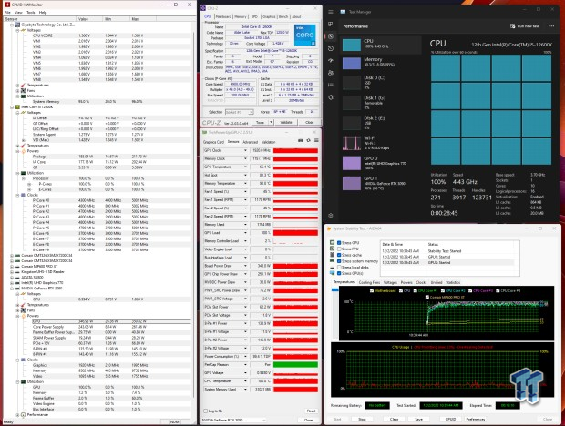Toggle CPU Core #1 graph checkbox in AIDA64
Viewport: 565px width, 426px height.
(x=416, y=290)
